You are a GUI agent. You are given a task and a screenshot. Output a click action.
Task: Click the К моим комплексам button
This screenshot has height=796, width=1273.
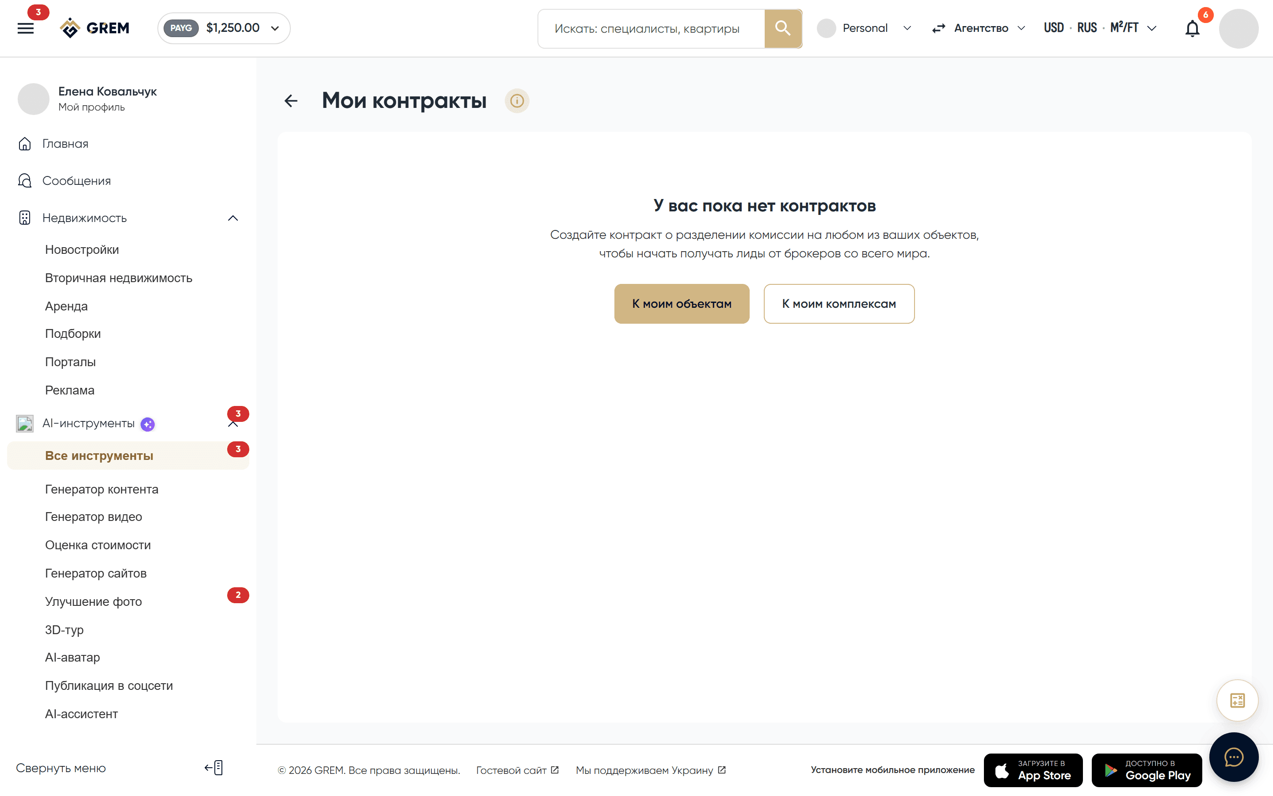point(839,304)
